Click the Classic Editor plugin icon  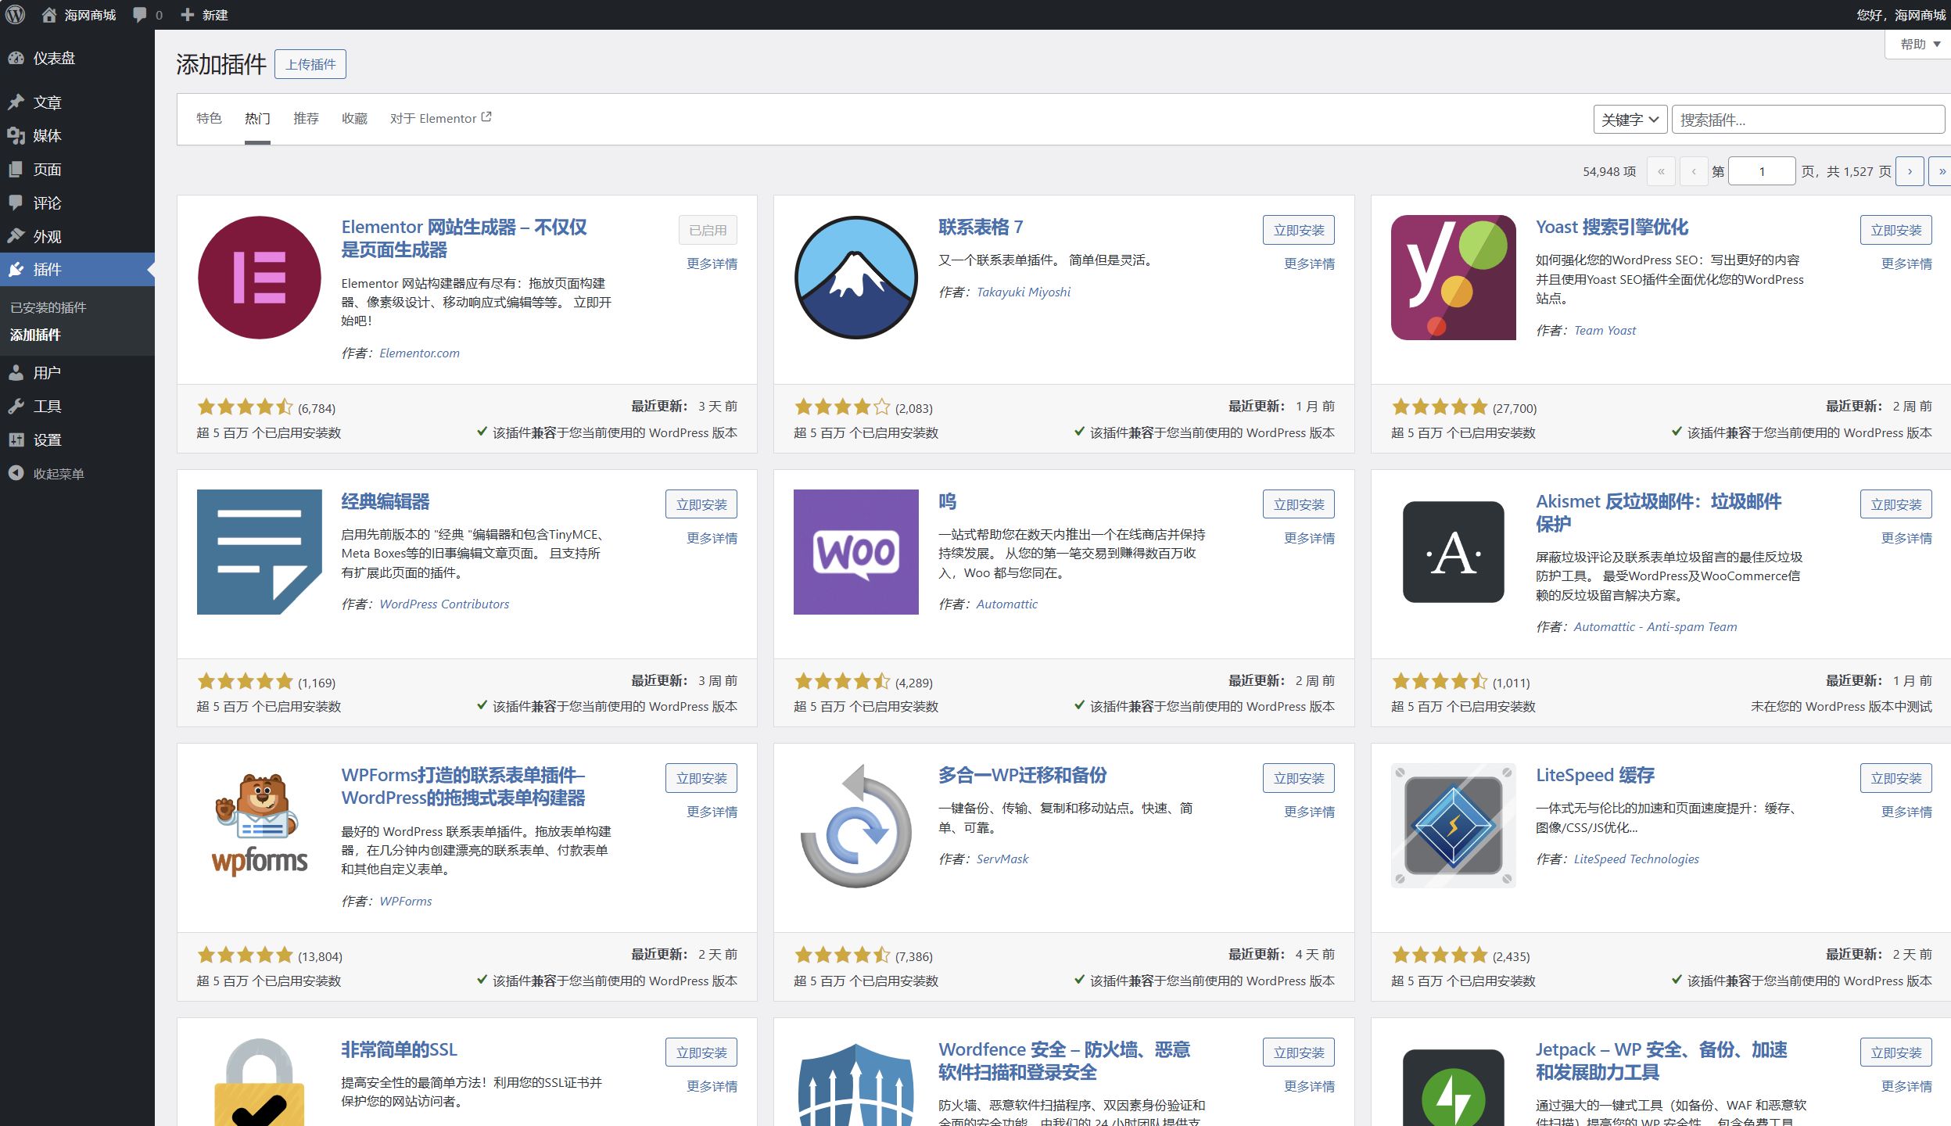coord(260,552)
